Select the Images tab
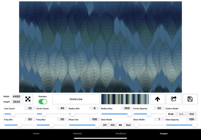The width and height of the screenshot is (201, 140). tap(164, 133)
